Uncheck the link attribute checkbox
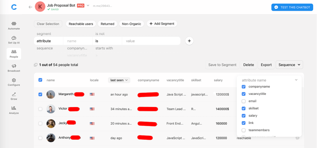This screenshot has width=317, height=148. (x=244, y=123)
